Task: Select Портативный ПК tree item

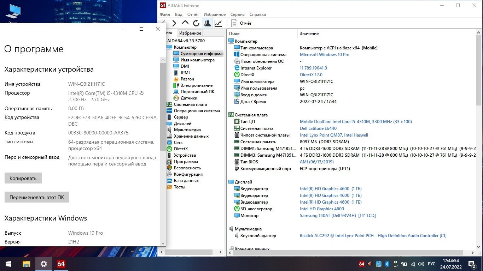Action: tap(194, 92)
